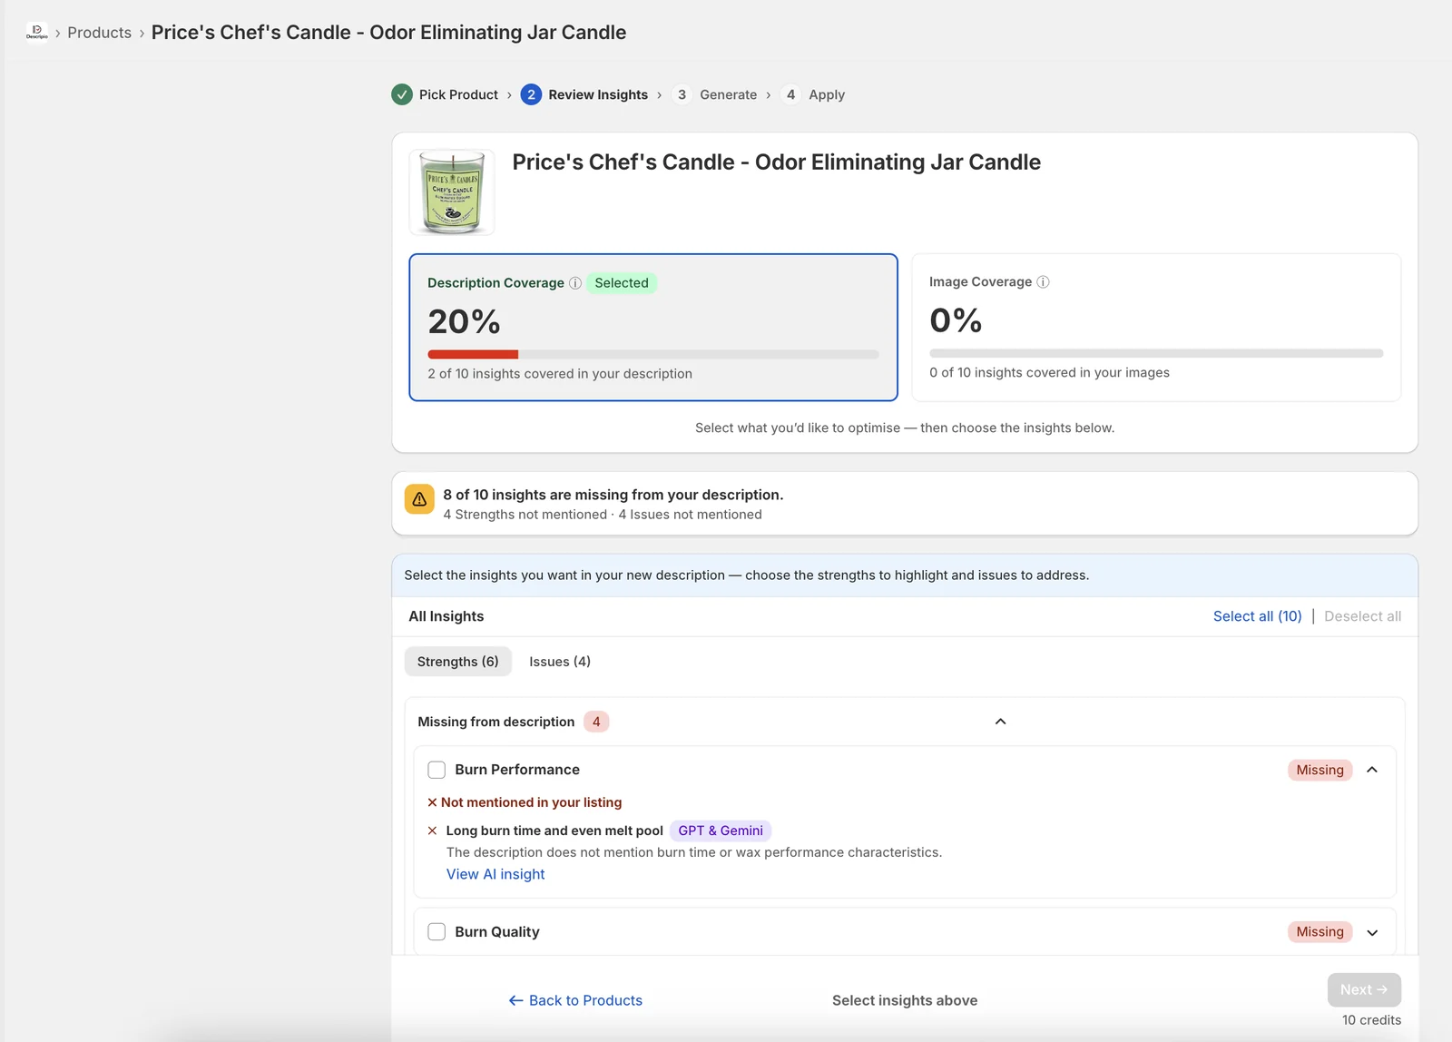
Task: Open the View AI insight link
Action: [x=495, y=874]
